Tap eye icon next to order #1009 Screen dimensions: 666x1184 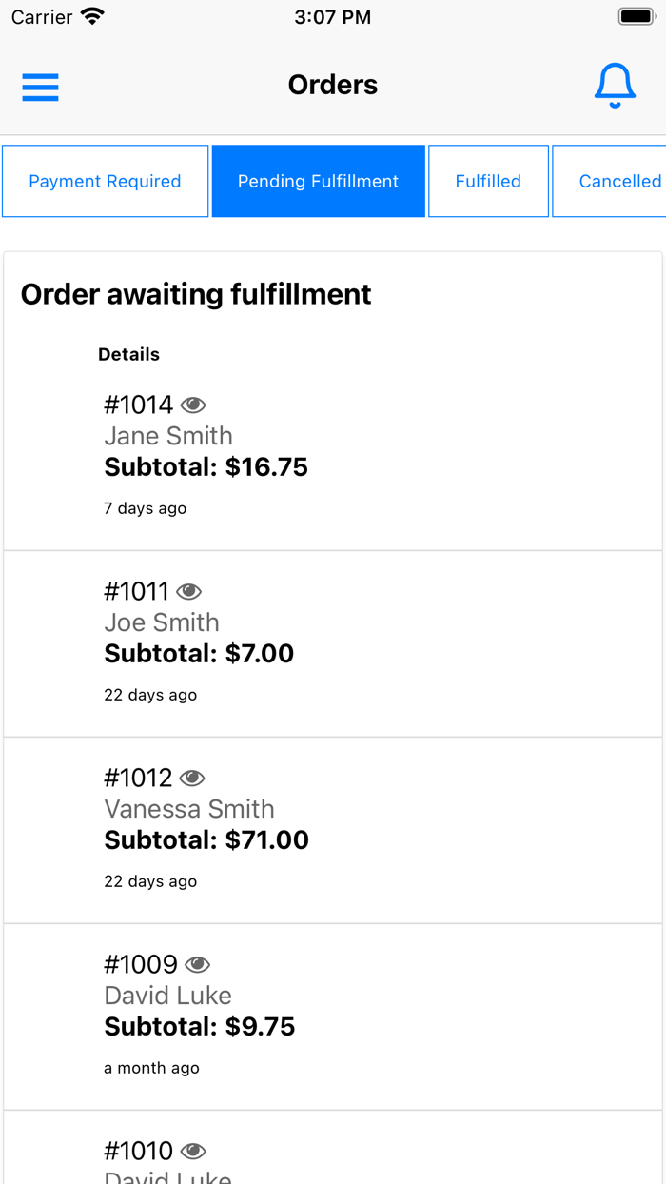pyautogui.click(x=197, y=965)
